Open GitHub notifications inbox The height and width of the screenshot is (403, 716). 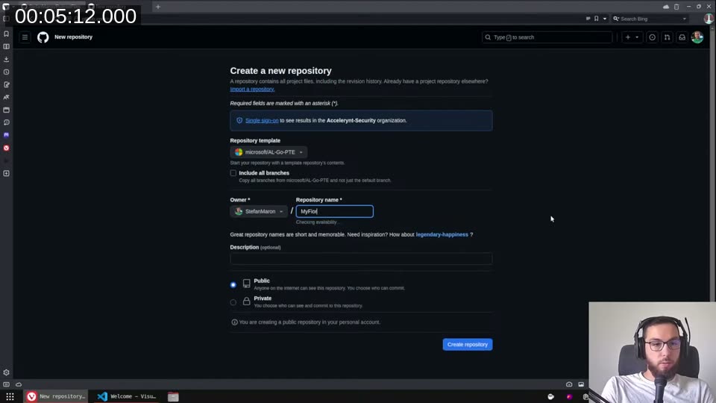coord(682,37)
